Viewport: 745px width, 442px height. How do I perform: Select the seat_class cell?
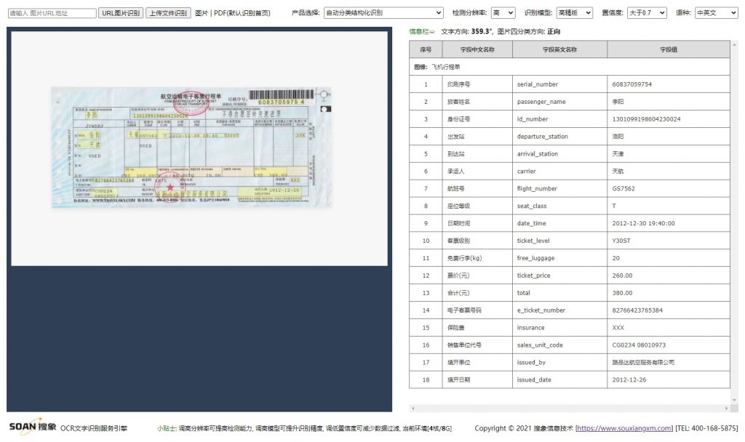click(559, 206)
